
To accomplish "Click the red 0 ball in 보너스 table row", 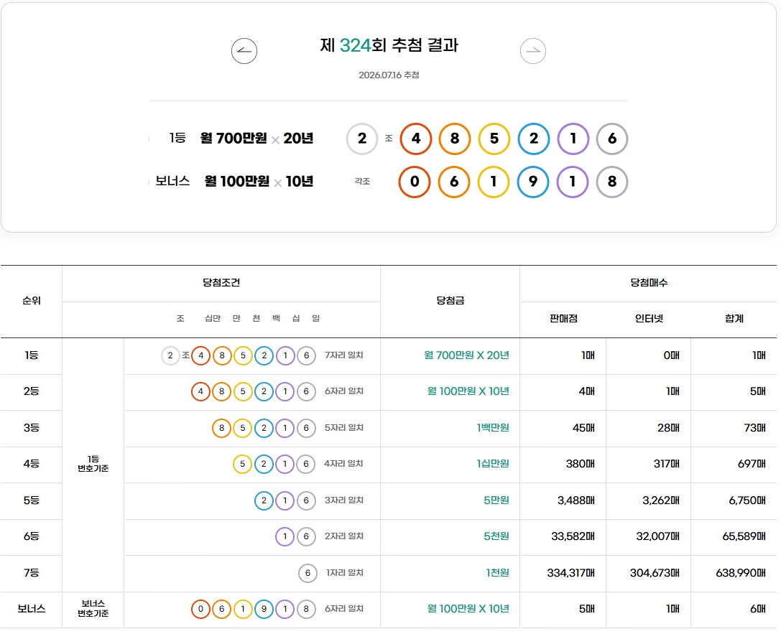I will pyautogui.click(x=200, y=609).
